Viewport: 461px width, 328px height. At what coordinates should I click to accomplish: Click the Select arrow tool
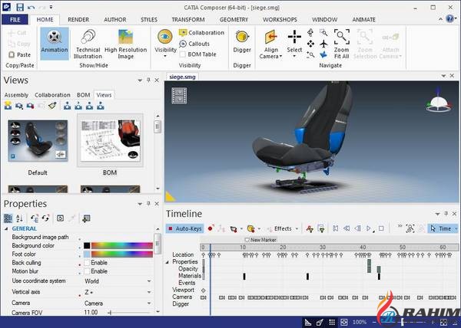tap(294, 41)
